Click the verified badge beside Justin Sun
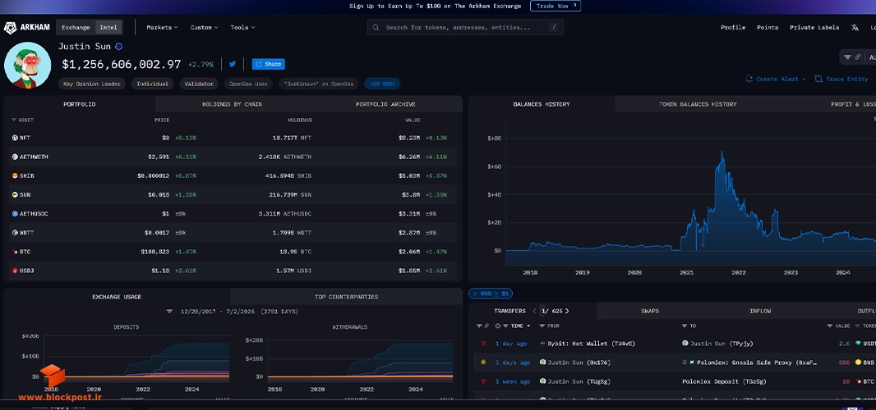876x410 pixels. click(118, 47)
